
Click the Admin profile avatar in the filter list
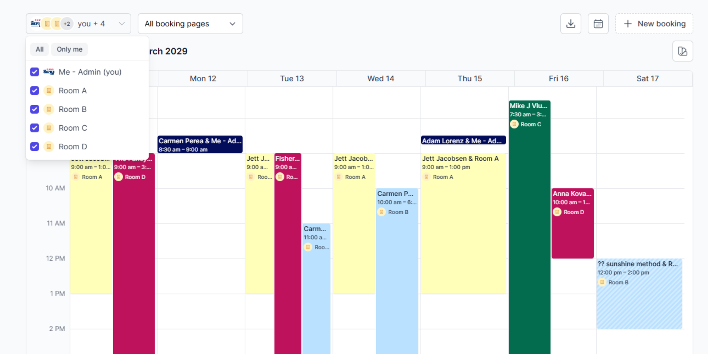(50, 72)
